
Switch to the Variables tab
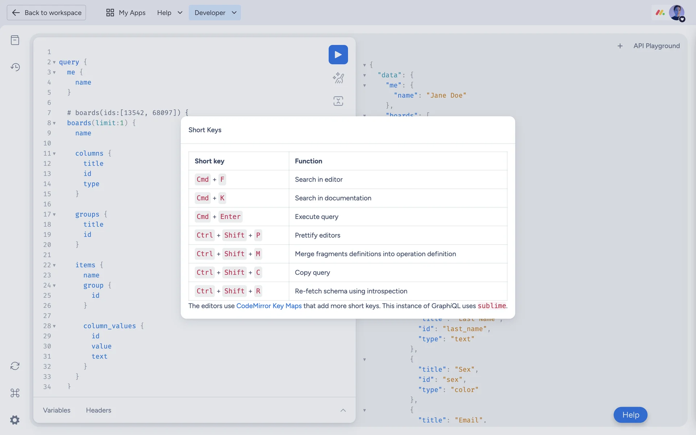57,410
